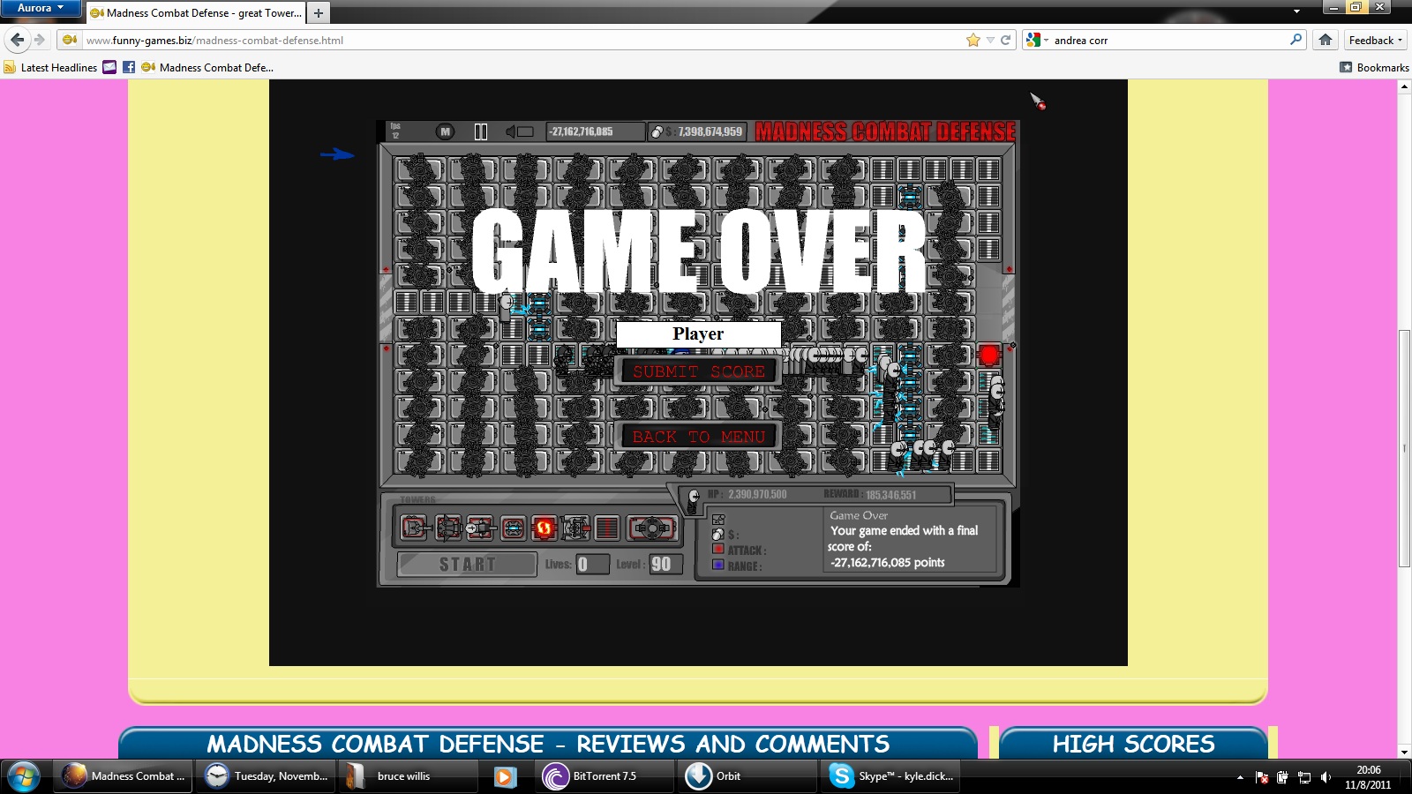Select the sixth cannon tower icon
Screen dimensions: 1412x794
(575, 528)
